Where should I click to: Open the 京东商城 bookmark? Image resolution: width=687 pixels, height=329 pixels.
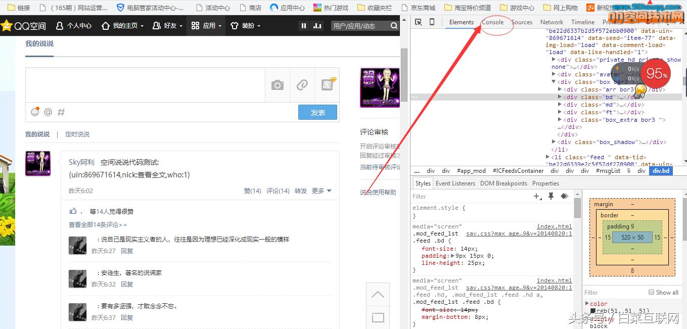(x=418, y=8)
